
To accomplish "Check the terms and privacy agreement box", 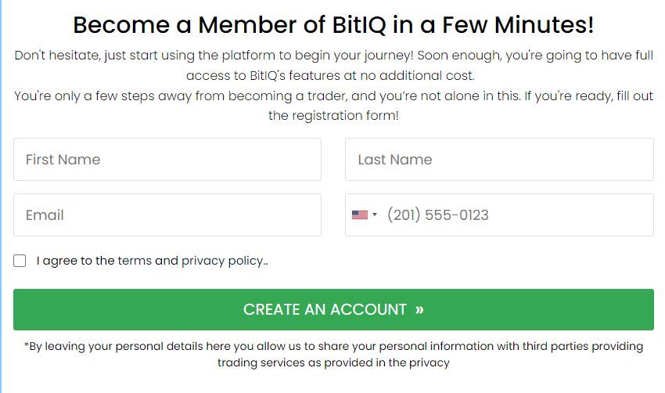I will pyautogui.click(x=20, y=261).
